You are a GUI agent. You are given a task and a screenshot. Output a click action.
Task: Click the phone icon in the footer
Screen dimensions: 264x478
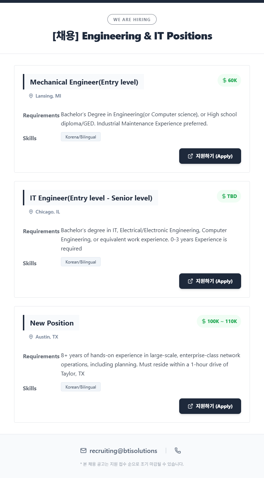coord(178,451)
